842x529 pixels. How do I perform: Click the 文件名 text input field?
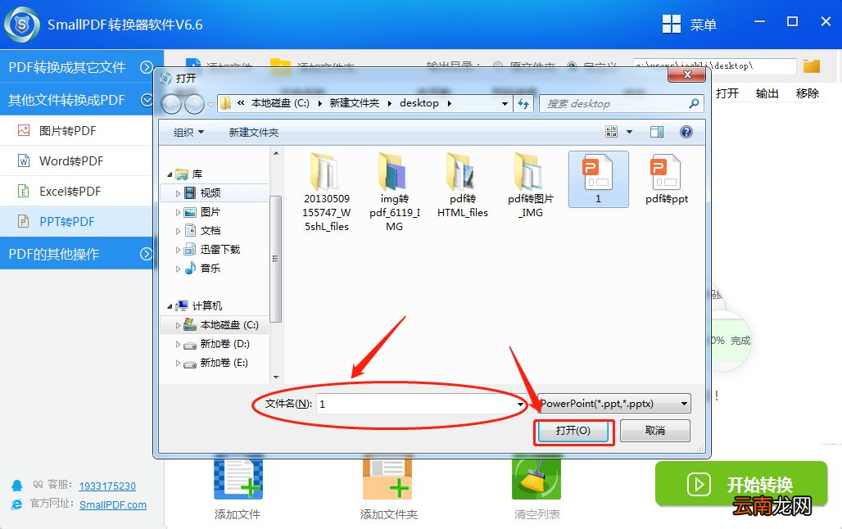[418, 404]
